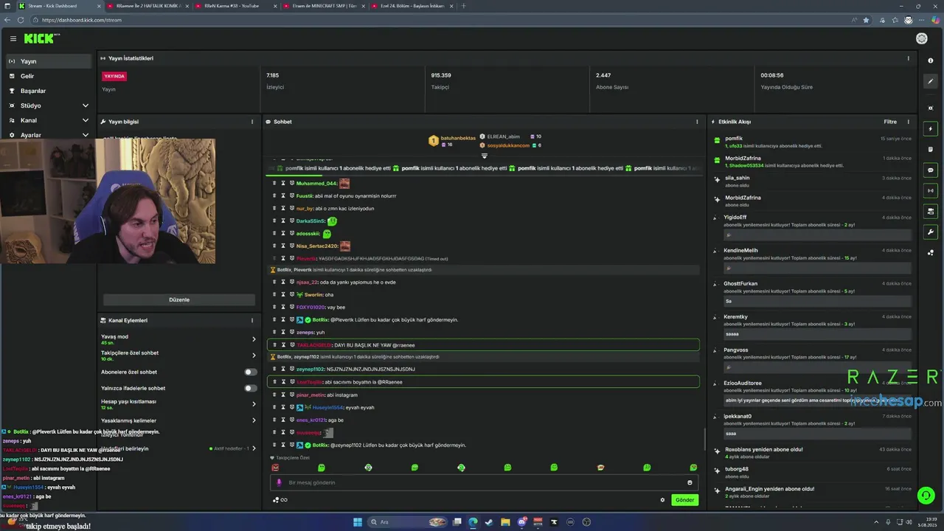Click the Bir mesaj gönderin input field
944x531 pixels.
(x=483, y=482)
